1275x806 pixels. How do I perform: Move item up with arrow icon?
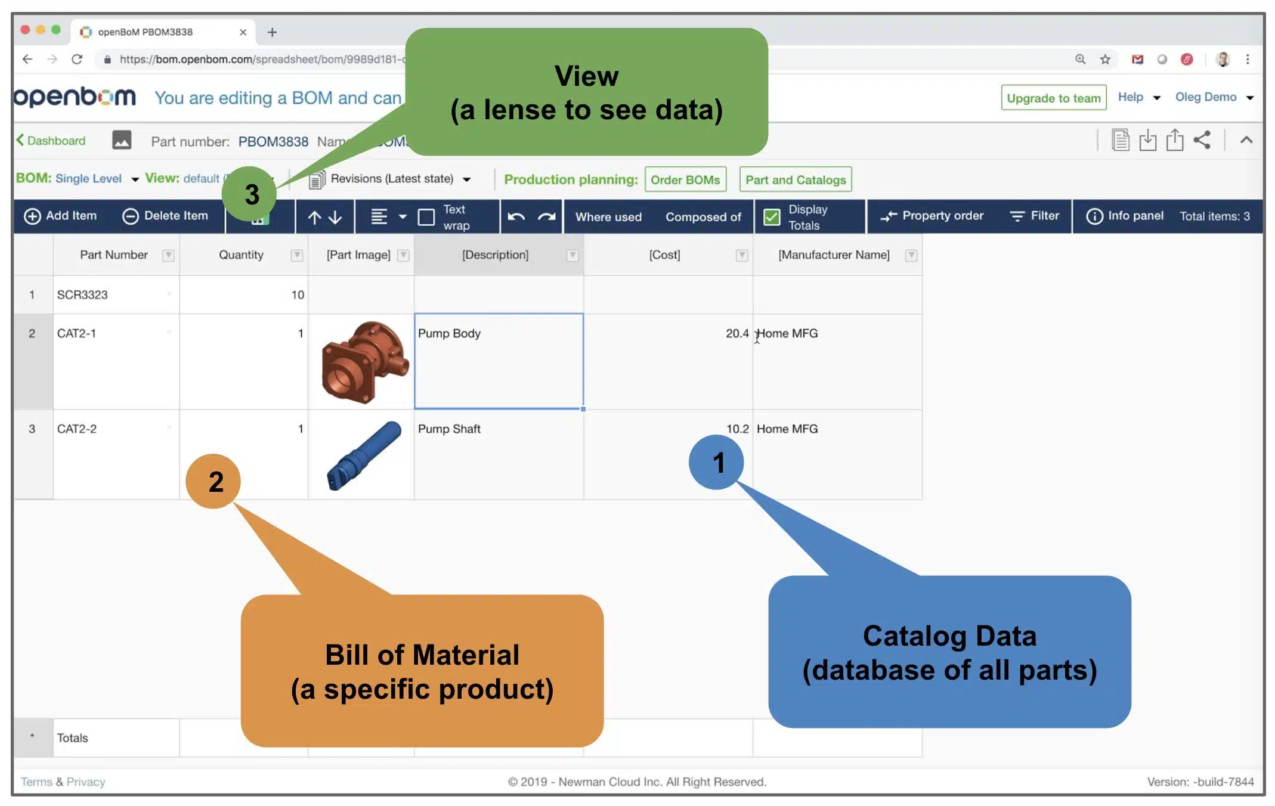tap(315, 217)
